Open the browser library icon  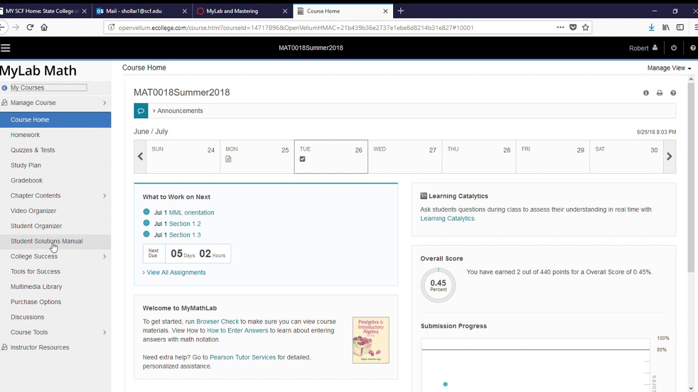coord(666,27)
